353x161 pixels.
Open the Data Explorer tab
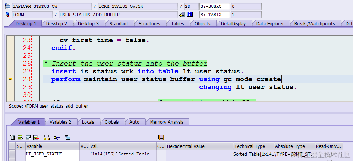tap(270, 23)
